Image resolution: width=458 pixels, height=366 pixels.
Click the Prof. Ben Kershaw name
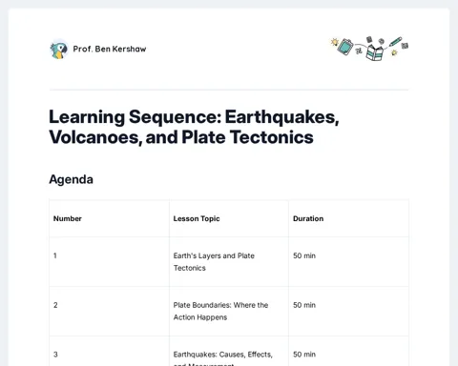point(110,49)
